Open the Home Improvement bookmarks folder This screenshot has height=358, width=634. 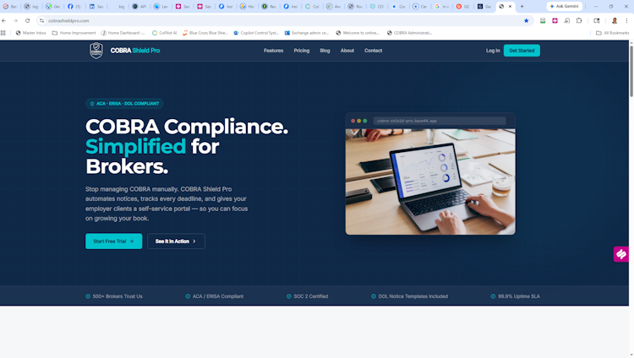point(74,33)
